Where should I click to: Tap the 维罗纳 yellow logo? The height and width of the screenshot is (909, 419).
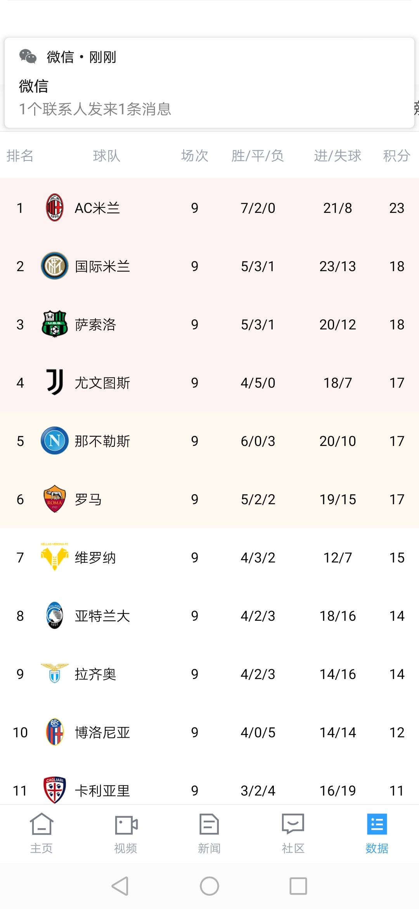coord(55,557)
